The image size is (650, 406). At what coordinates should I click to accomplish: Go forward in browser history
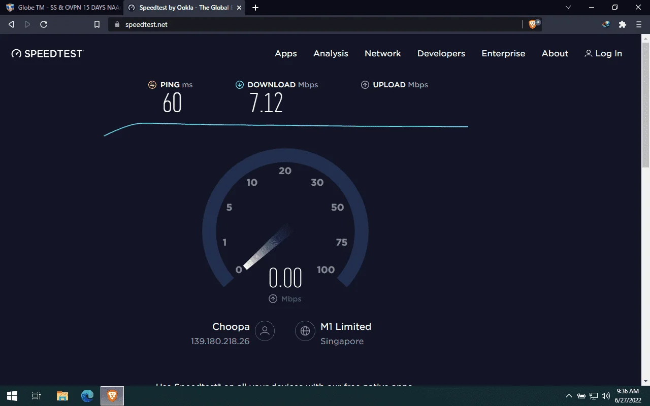coord(27,24)
